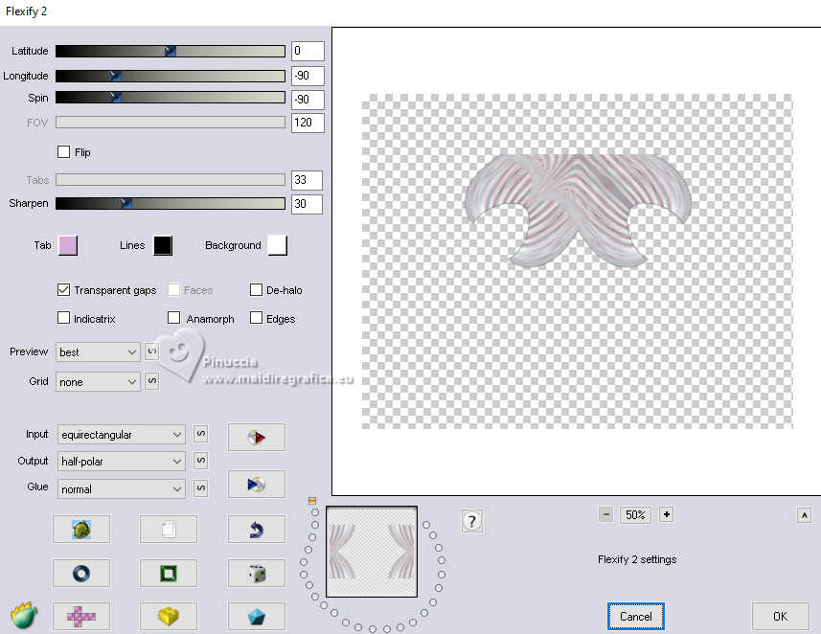
Task: Click the small source image thumbnail
Action: click(x=372, y=552)
